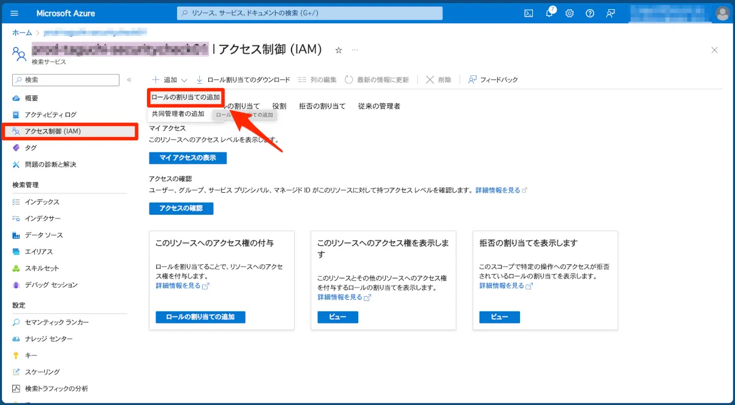Mark the resource with the favorite star
The height and width of the screenshot is (405, 735).
pos(339,50)
